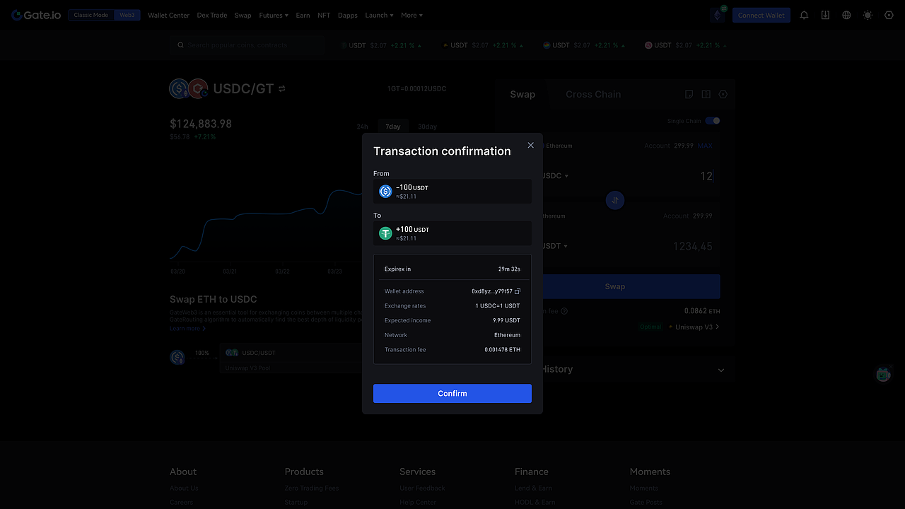The image size is (905, 509).
Task: Open the hexagon settings icon in header
Action: tap(889, 15)
